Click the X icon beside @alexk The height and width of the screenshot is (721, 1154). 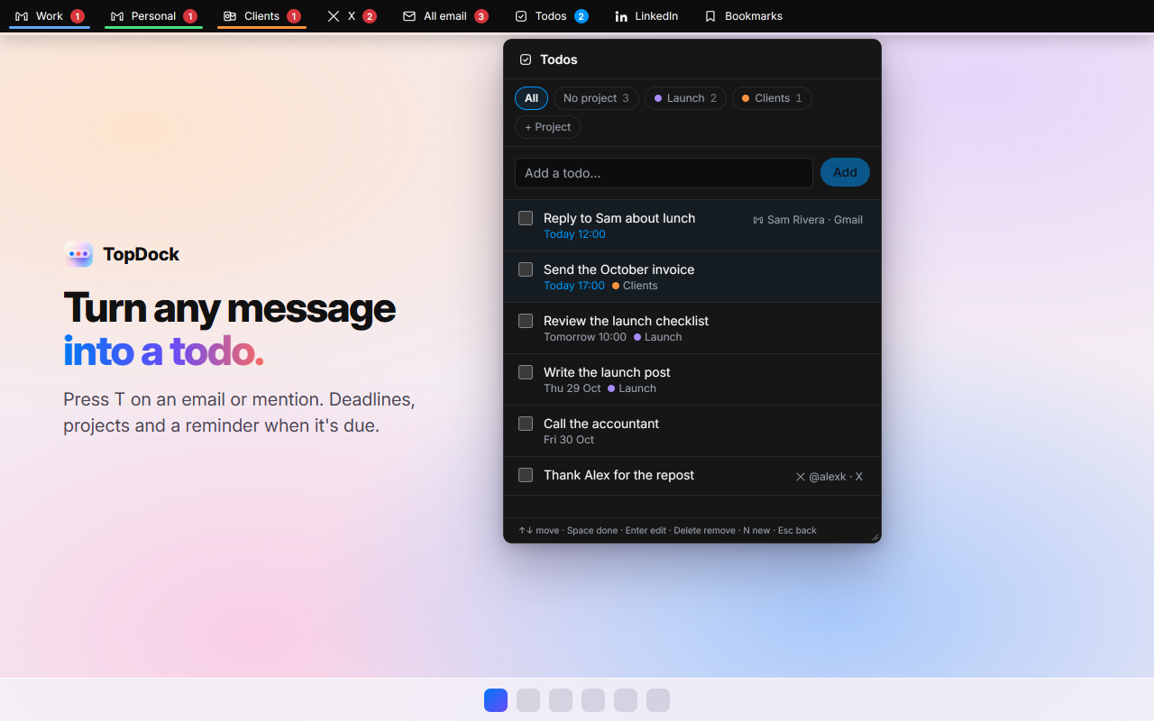click(801, 477)
